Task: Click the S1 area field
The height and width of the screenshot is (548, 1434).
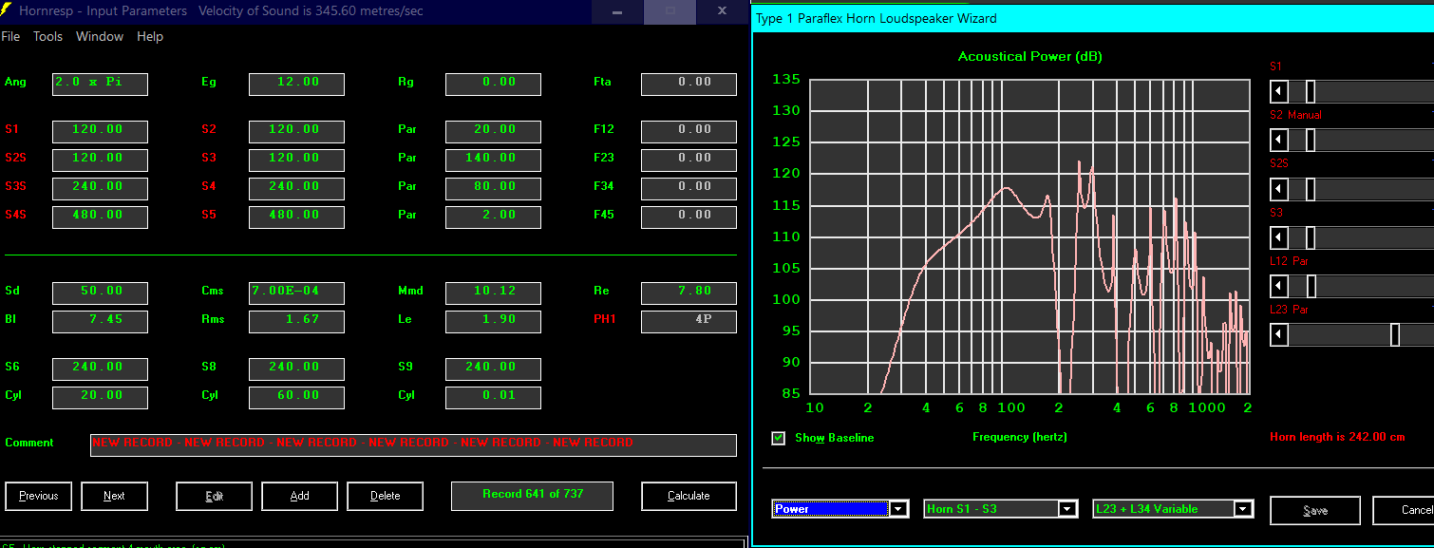Action: click(x=101, y=131)
